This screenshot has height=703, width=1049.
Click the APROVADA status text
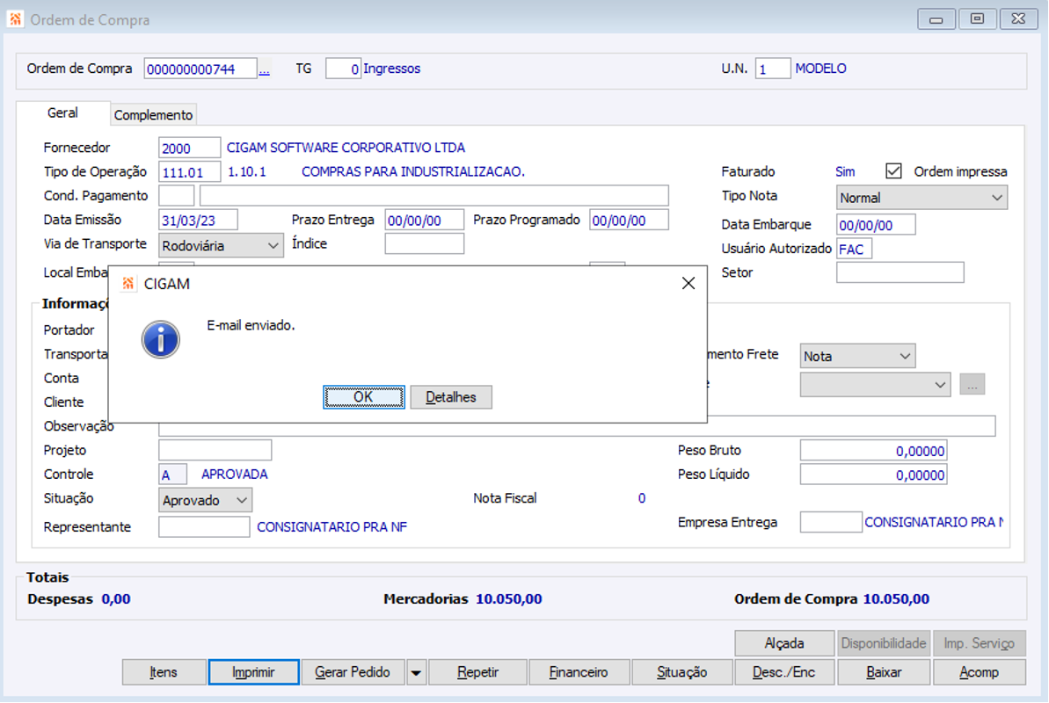[234, 475]
